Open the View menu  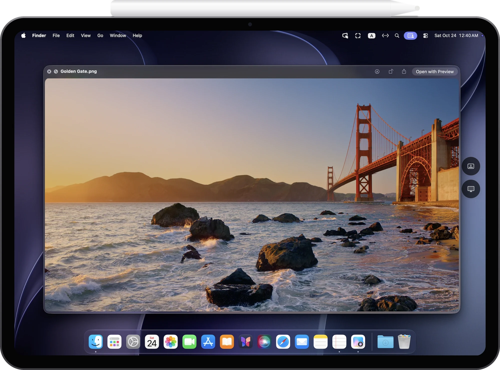point(86,36)
